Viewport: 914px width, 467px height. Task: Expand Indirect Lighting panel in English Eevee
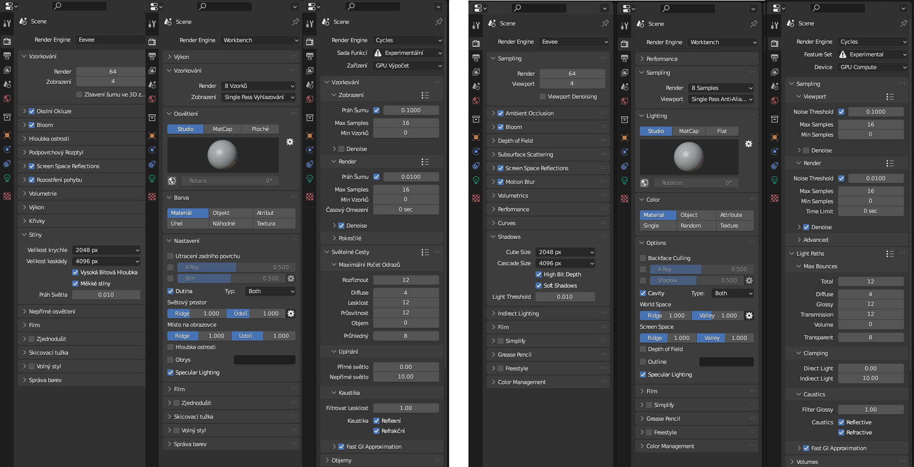[548, 314]
